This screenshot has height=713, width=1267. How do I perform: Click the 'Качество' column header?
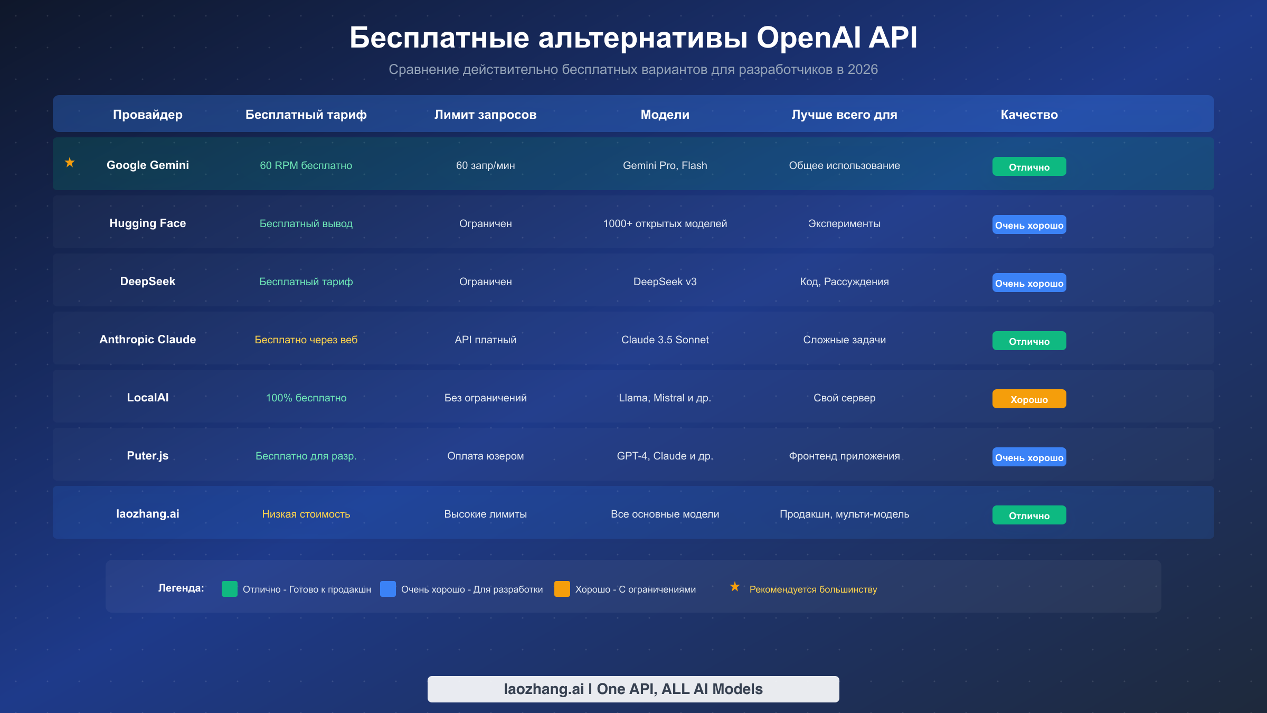point(1028,114)
